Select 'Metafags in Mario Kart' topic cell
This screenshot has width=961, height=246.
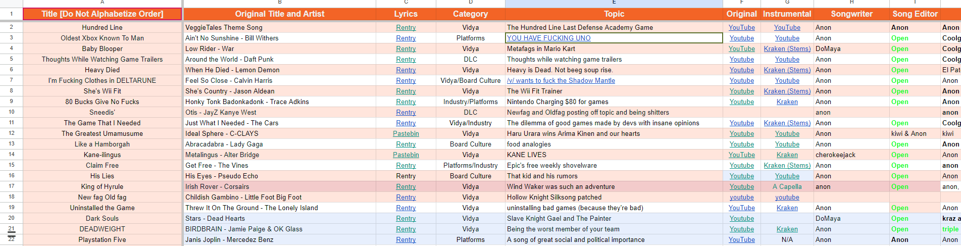pyautogui.click(x=614, y=49)
